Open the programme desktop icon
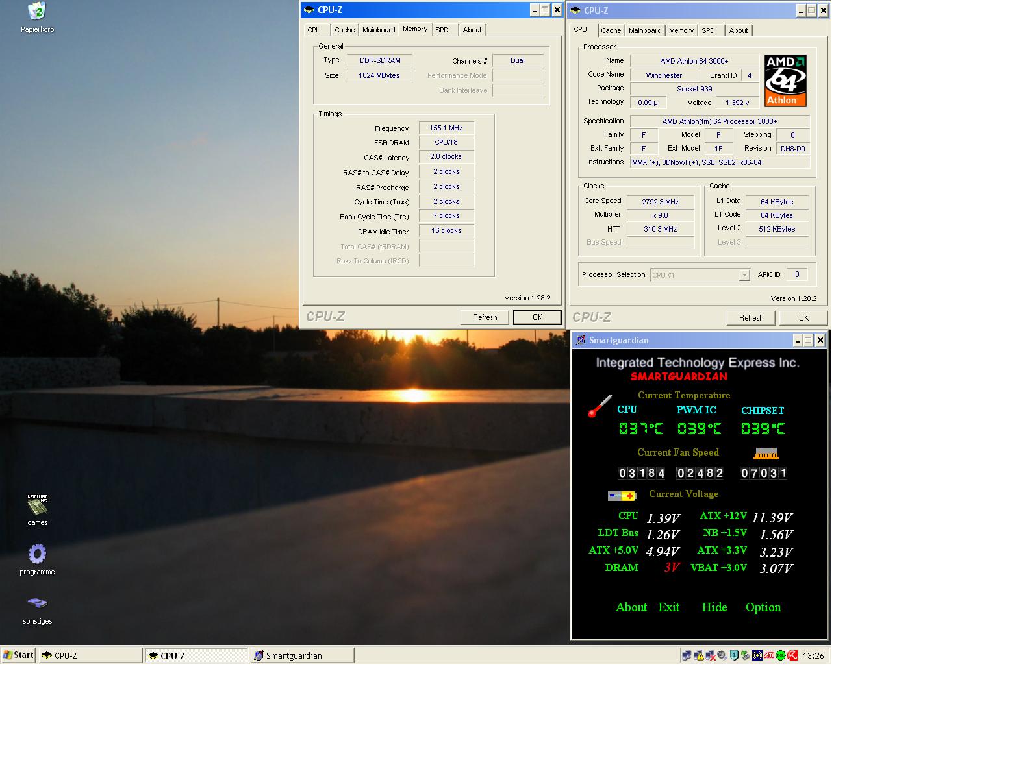This screenshot has height=767, width=1023. point(37,554)
